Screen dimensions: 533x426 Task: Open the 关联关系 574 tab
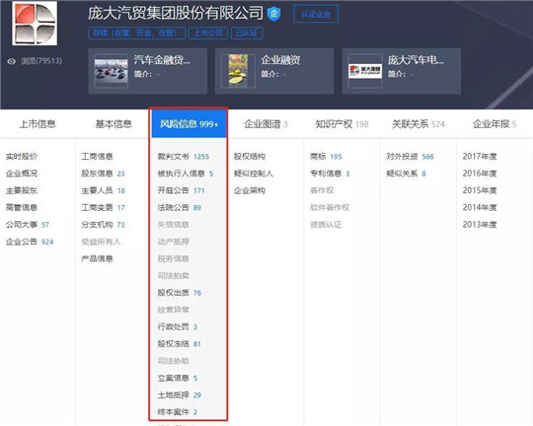point(419,124)
